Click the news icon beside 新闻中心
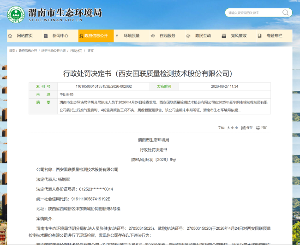Viewport: 300px width, 245px height. [x=46, y=36]
